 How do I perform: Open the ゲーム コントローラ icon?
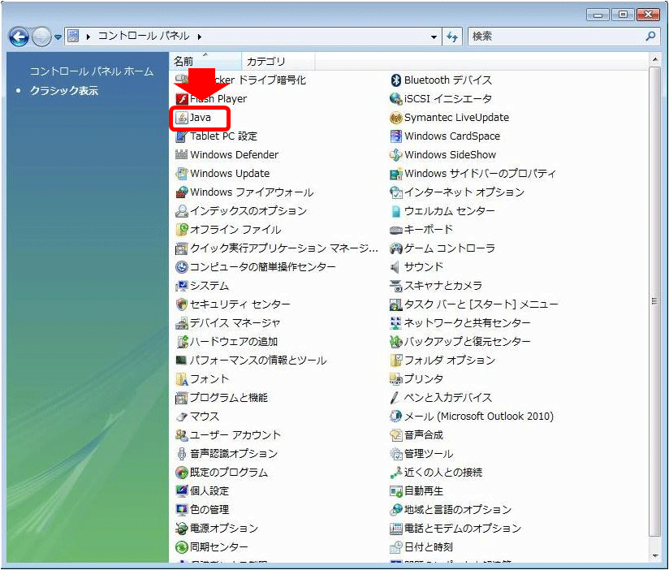(x=396, y=248)
